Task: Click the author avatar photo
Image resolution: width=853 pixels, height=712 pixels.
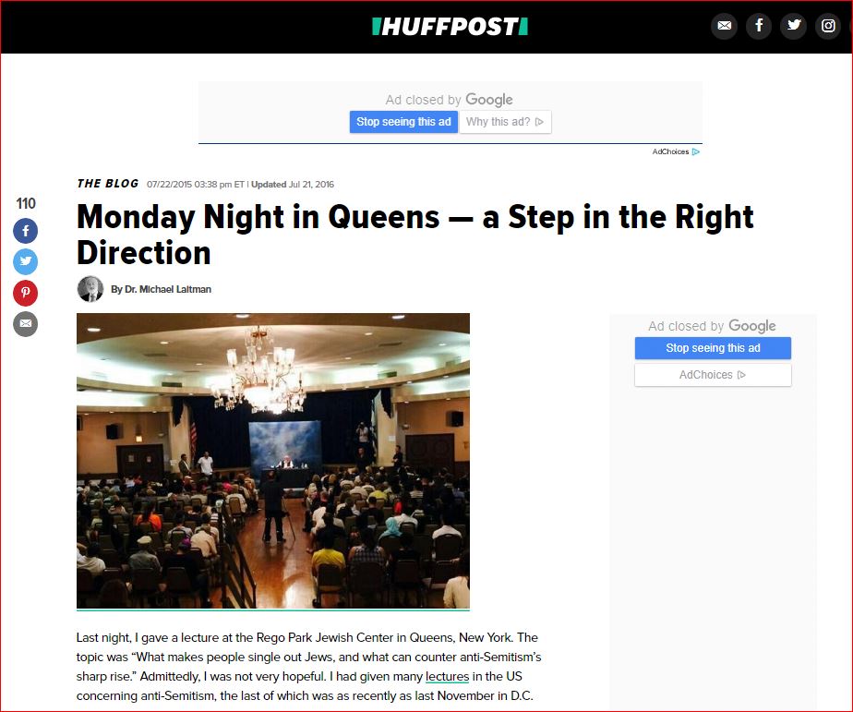Action: tap(90, 289)
